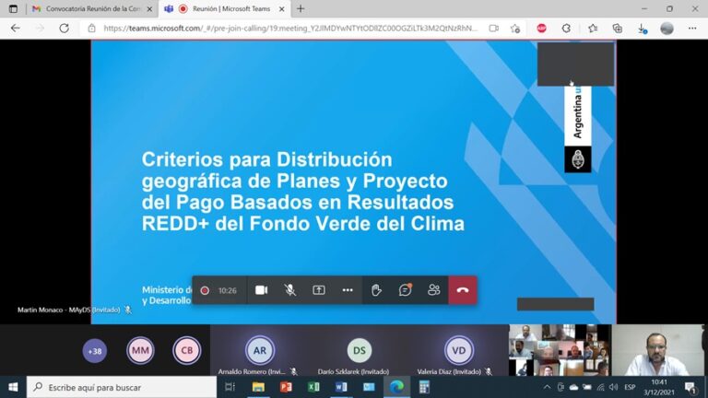Hang up the call with red button

pyautogui.click(x=463, y=289)
